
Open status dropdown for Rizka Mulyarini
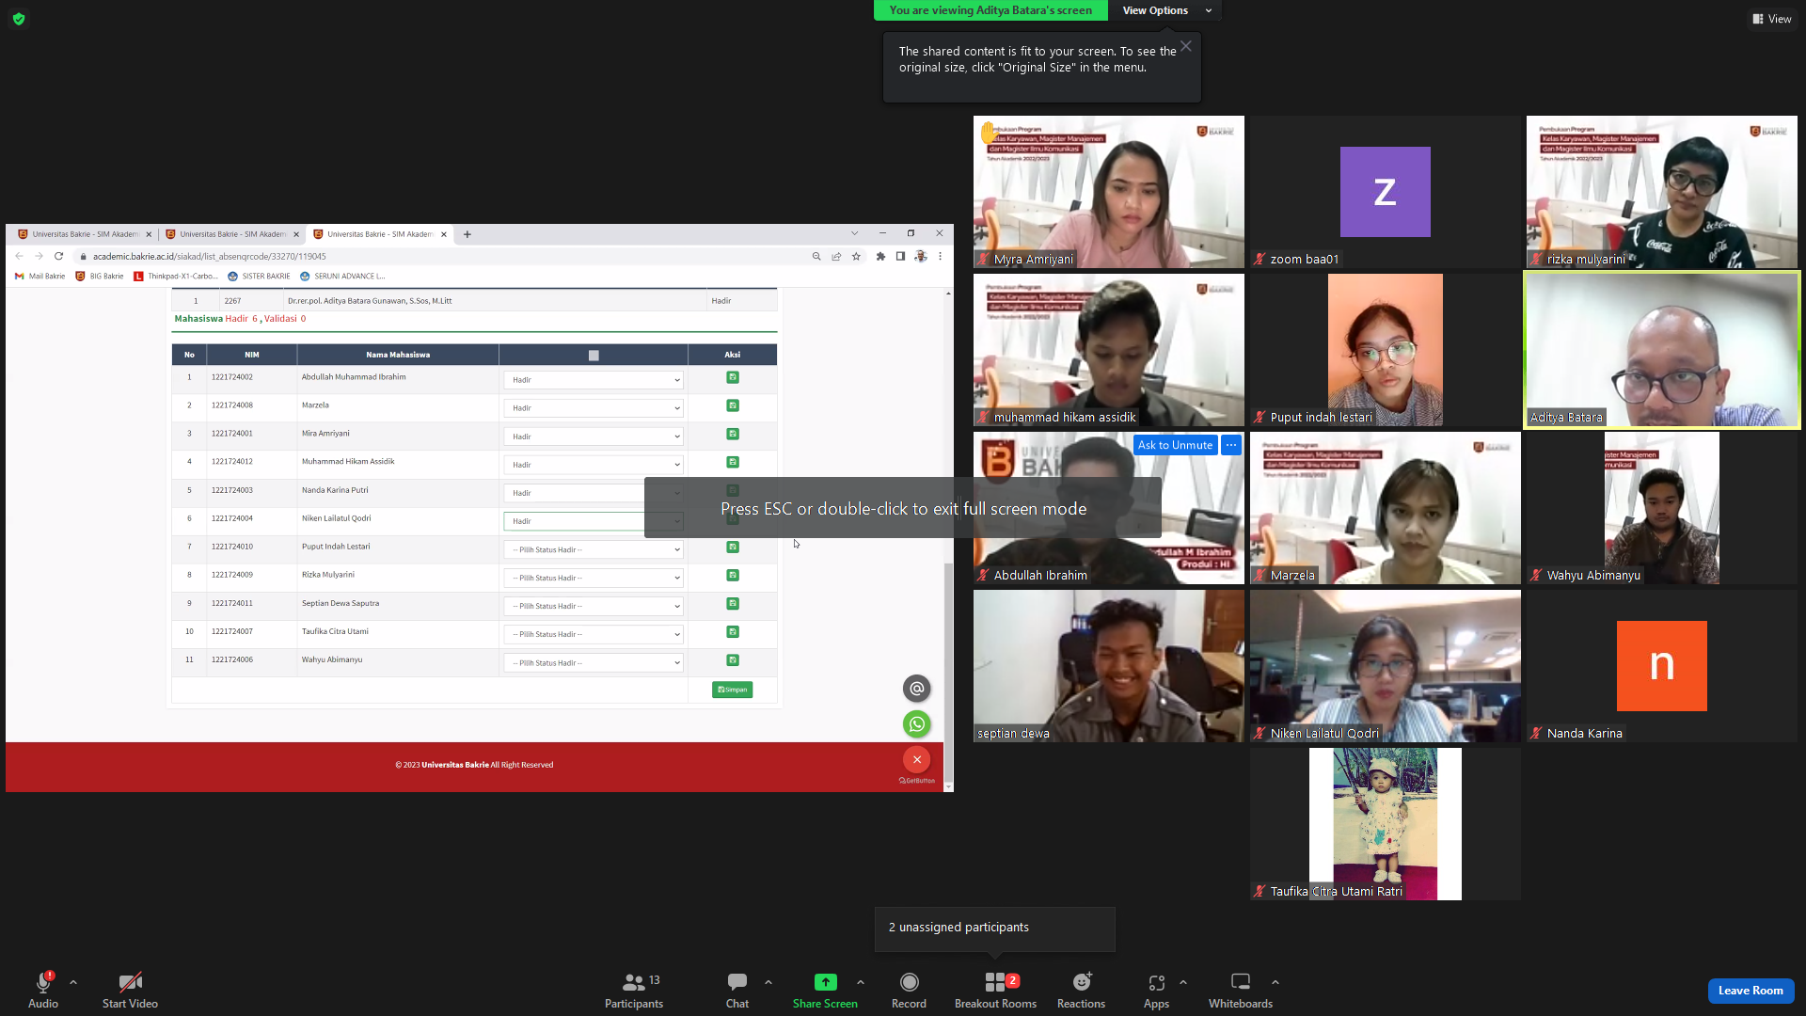coord(594,578)
